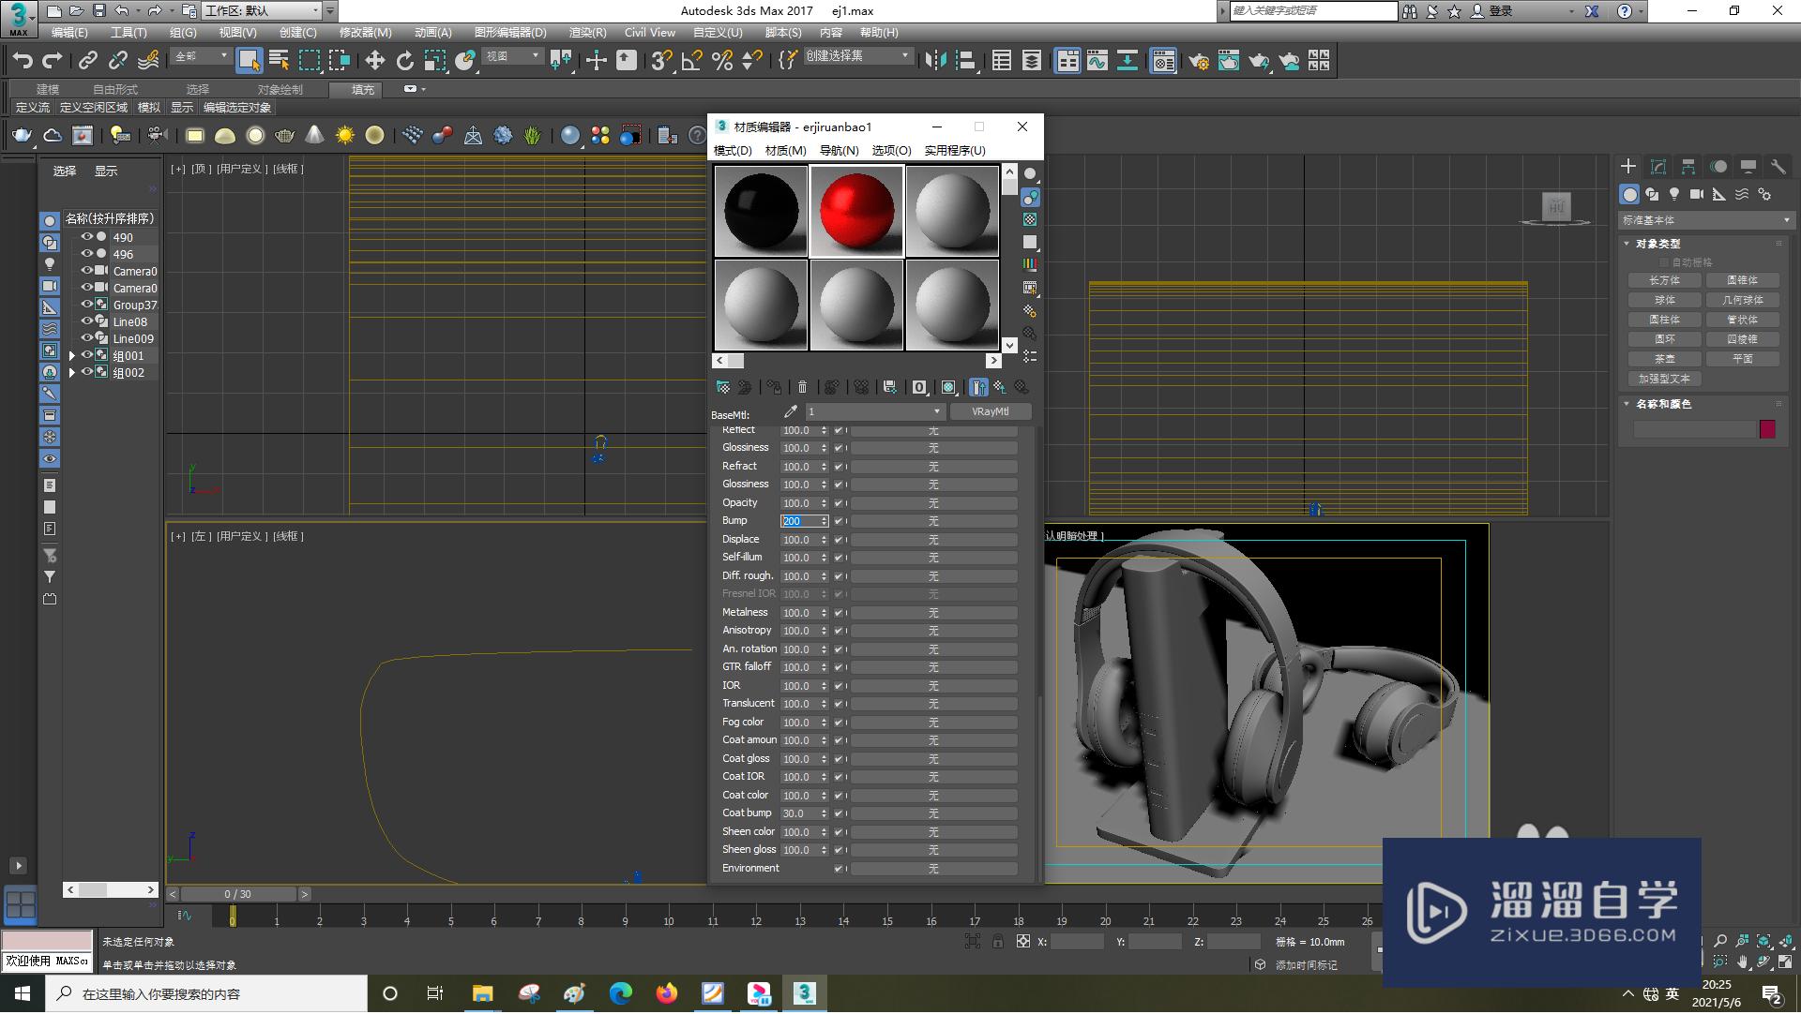1801x1014 pixels.
Task: Hide object 490 via eye icon
Action: pyautogui.click(x=86, y=237)
